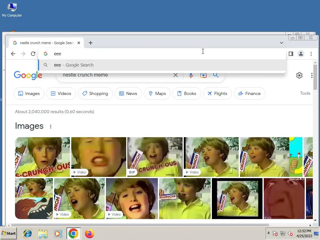Click the taskbar clock 12:52 PM

click(x=304, y=231)
